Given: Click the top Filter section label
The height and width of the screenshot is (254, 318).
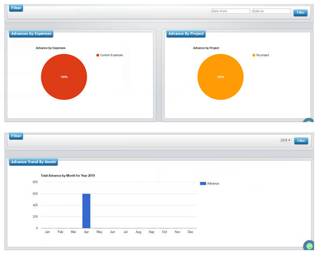Looking at the screenshot, I should coord(16,8).
